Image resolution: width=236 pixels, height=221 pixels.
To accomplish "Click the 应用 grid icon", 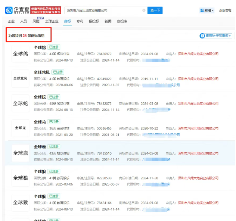I will tap(202, 11).
